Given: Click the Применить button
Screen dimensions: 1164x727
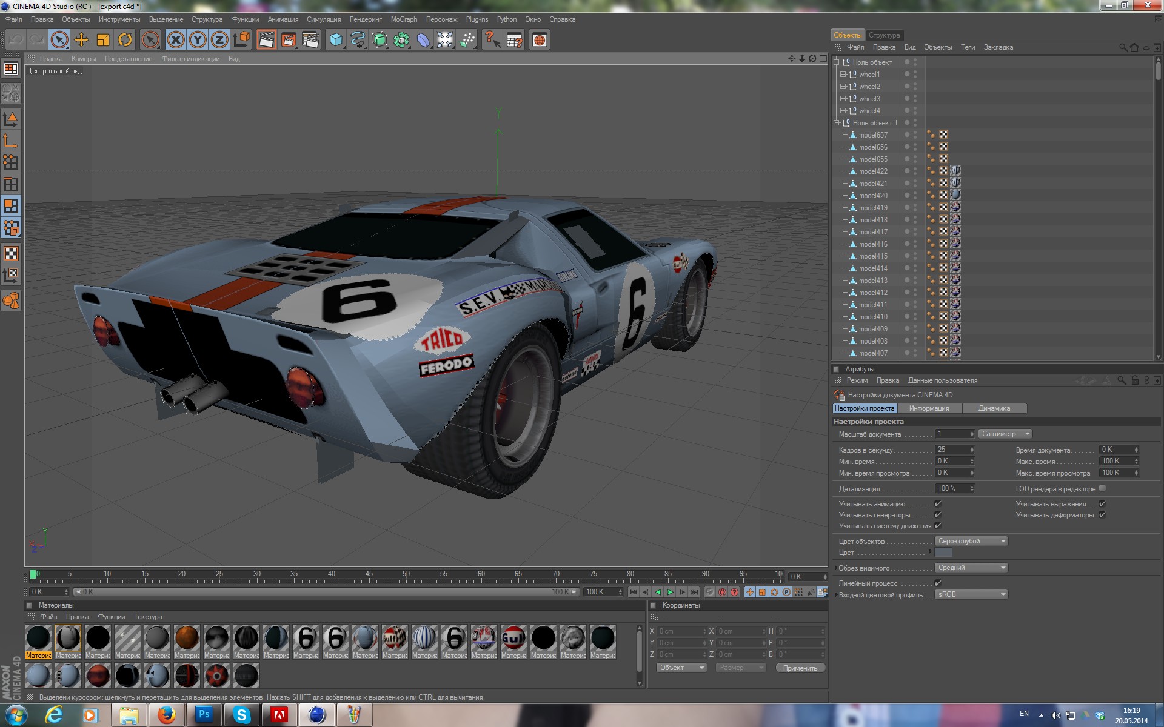Looking at the screenshot, I should (800, 668).
